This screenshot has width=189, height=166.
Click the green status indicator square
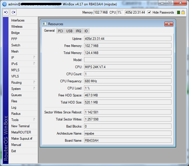click(x=179, y=12)
